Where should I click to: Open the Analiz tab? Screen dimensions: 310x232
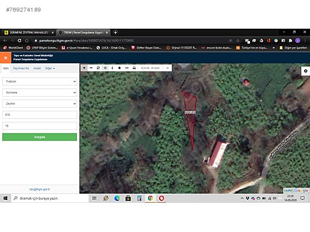tap(37, 69)
